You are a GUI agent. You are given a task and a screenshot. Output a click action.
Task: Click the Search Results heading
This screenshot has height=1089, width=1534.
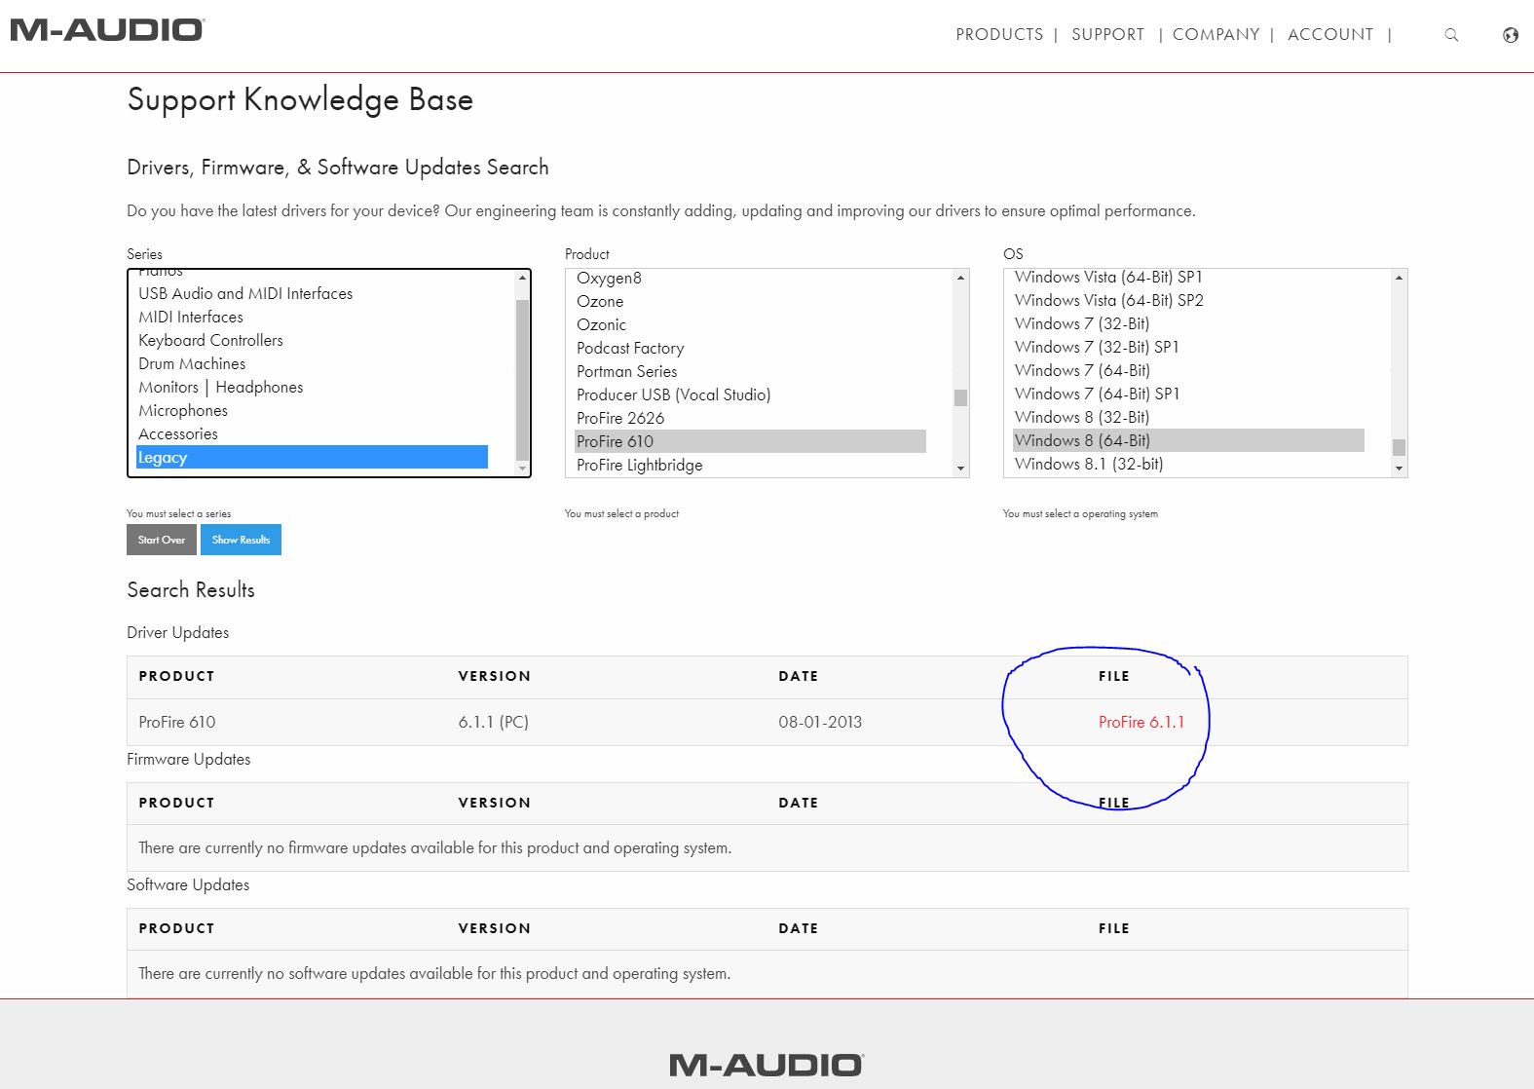pyautogui.click(x=191, y=590)
